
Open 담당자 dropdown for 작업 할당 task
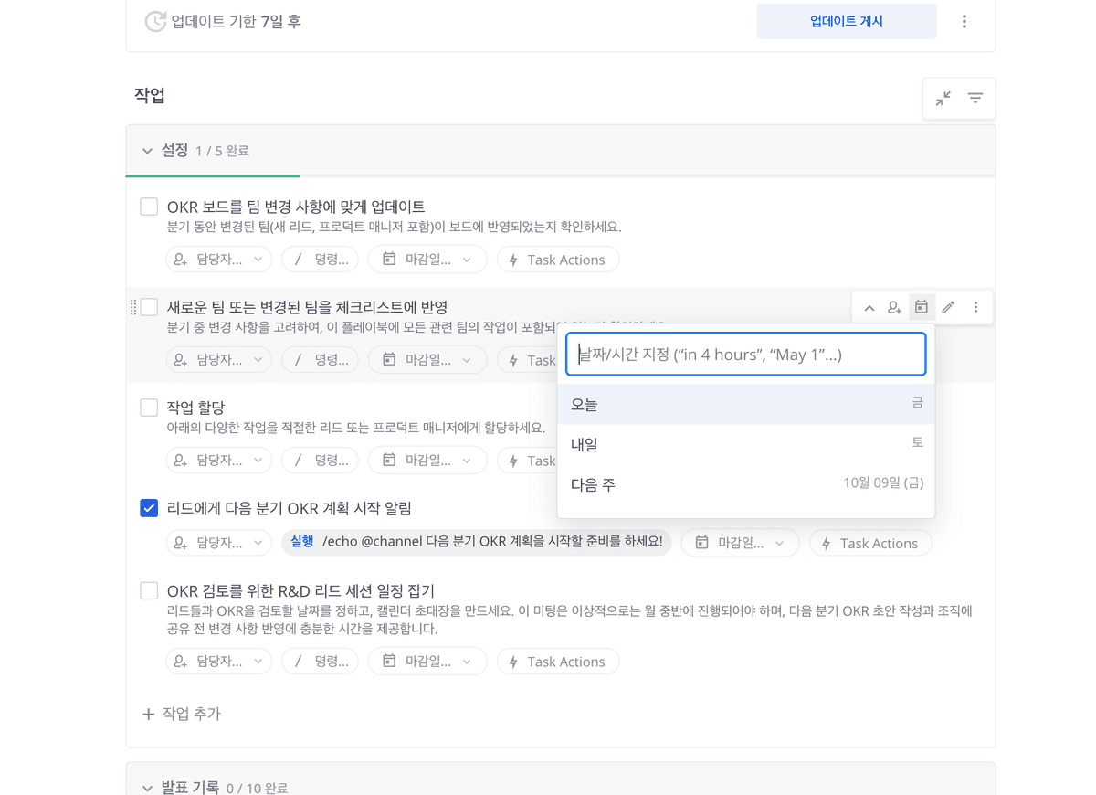coord(218,461)
